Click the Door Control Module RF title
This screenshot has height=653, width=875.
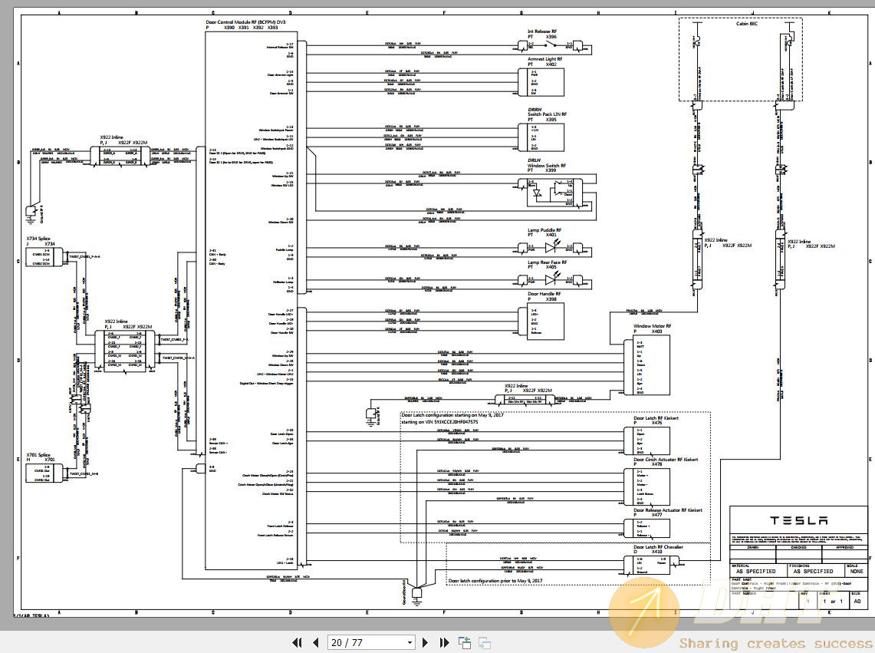click(x=245, y=22)
